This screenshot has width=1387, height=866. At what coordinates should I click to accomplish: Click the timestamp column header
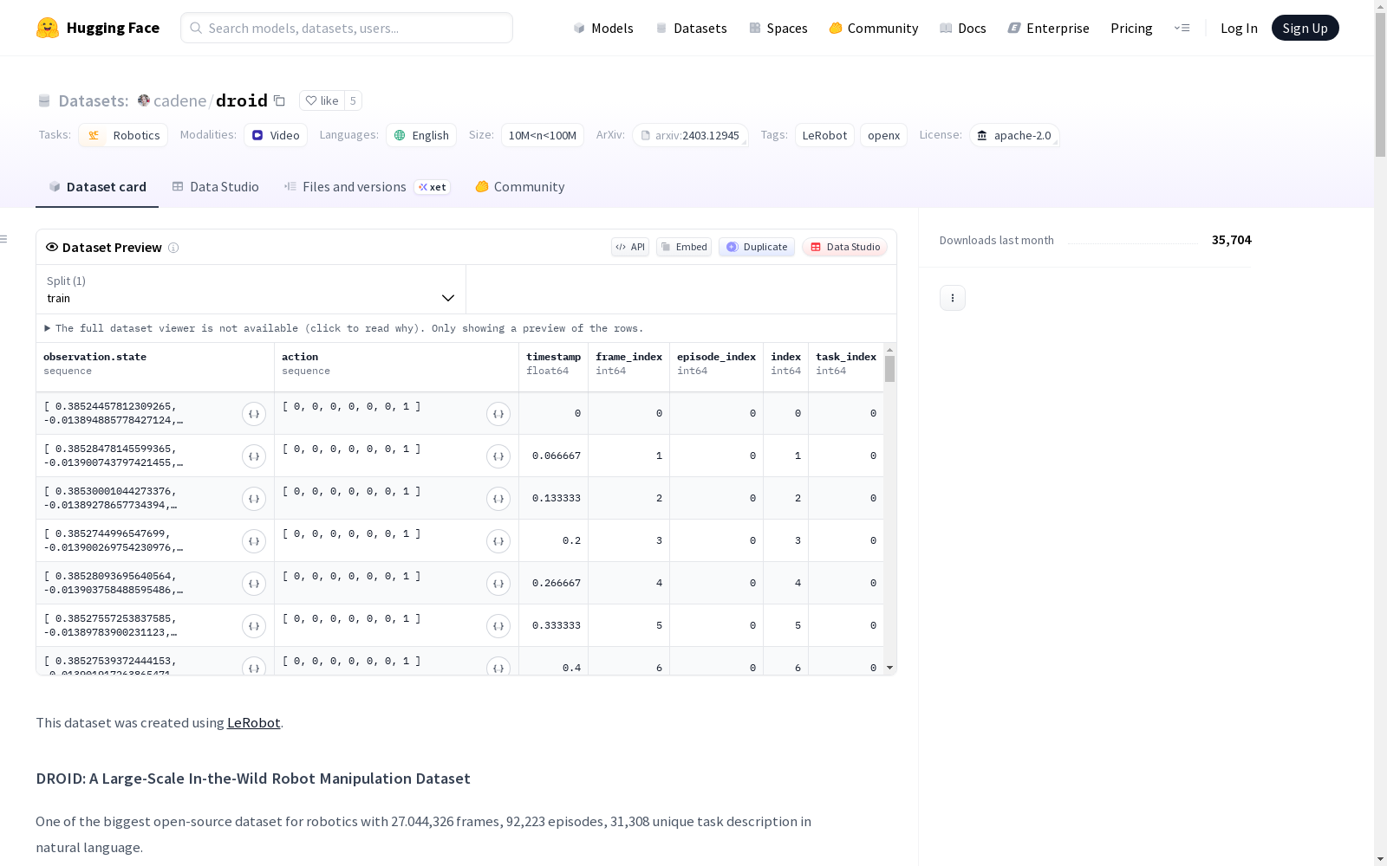point(554,367)
